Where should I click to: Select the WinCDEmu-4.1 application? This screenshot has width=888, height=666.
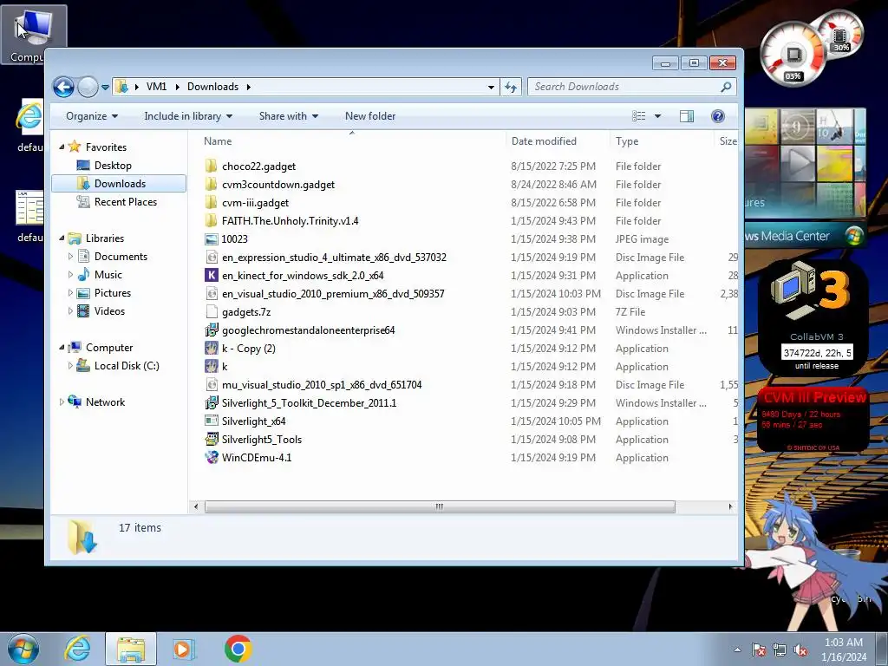tap(257, 458)
